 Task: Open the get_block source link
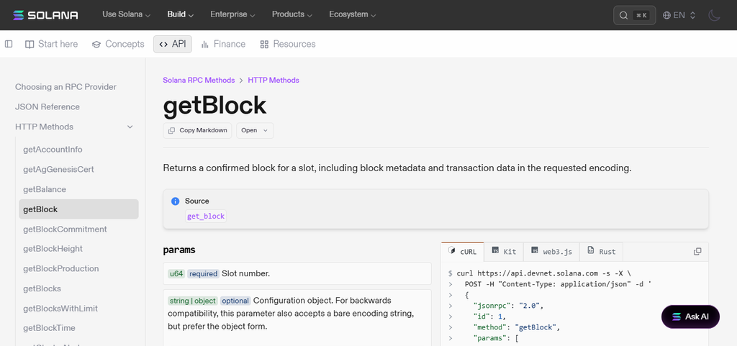pos(206,217)
